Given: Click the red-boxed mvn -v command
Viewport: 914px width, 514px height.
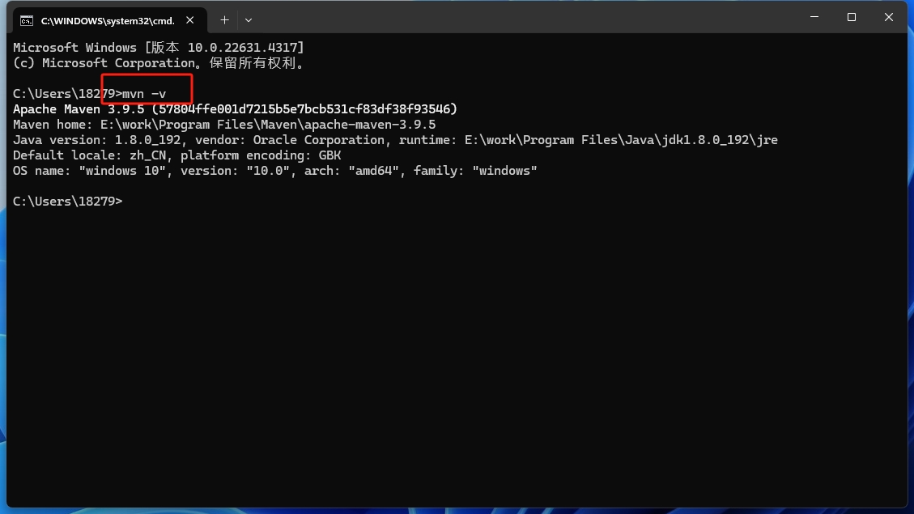Looking at the screenshot, I should pos(144,94).
